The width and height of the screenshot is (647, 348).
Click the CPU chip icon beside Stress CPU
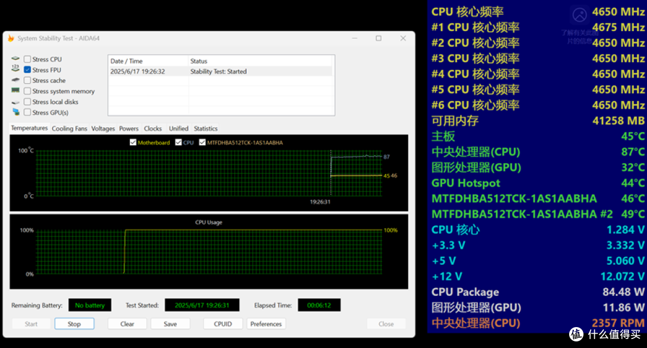[x=15, y=59]
